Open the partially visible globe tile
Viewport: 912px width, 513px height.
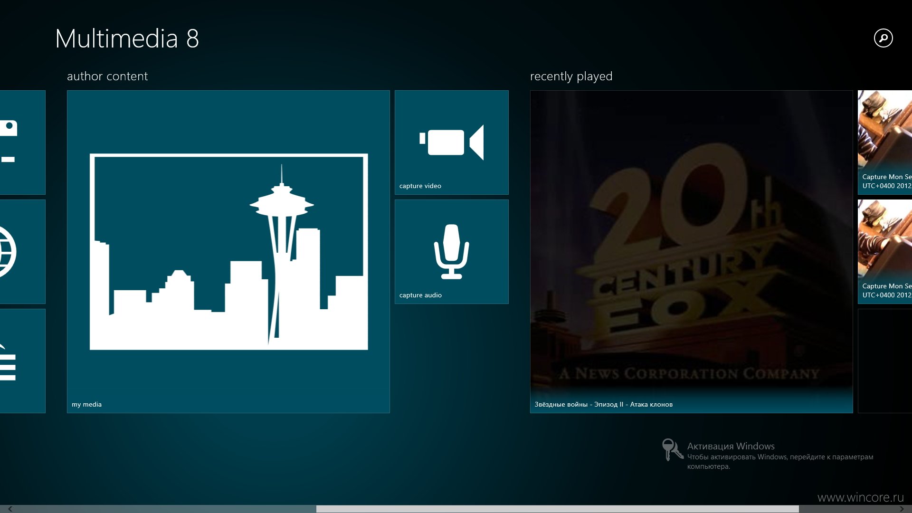(23, 252)
